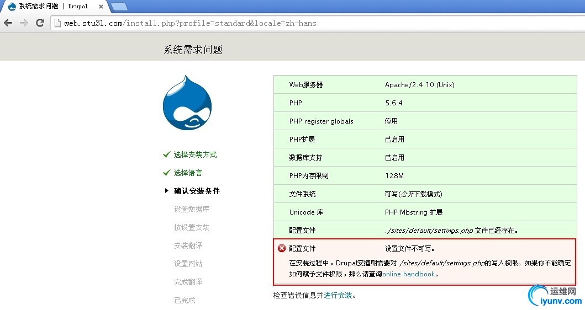Click the 安装翻译 step

point(188,245)
